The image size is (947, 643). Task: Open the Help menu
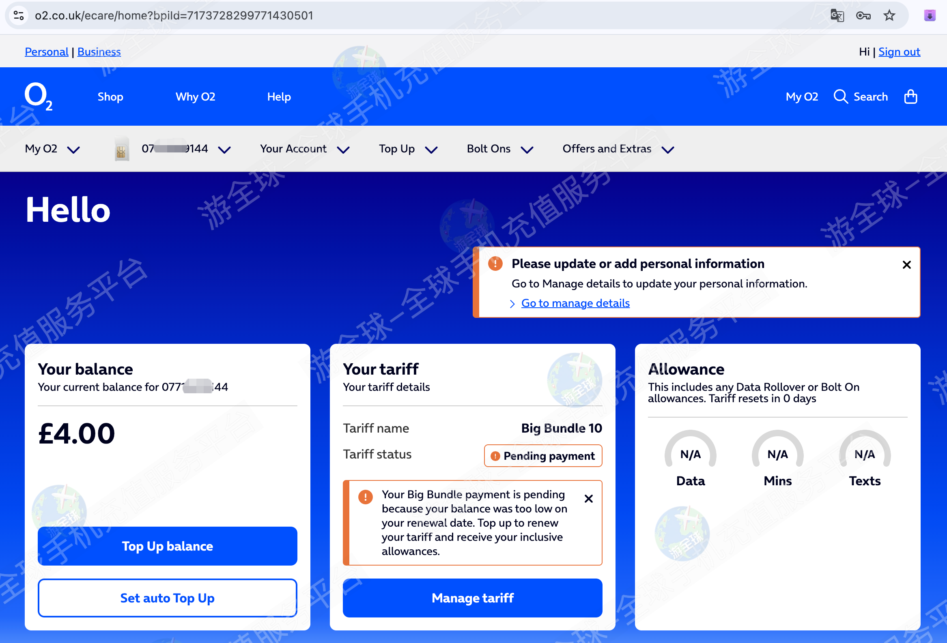(279, 96)
